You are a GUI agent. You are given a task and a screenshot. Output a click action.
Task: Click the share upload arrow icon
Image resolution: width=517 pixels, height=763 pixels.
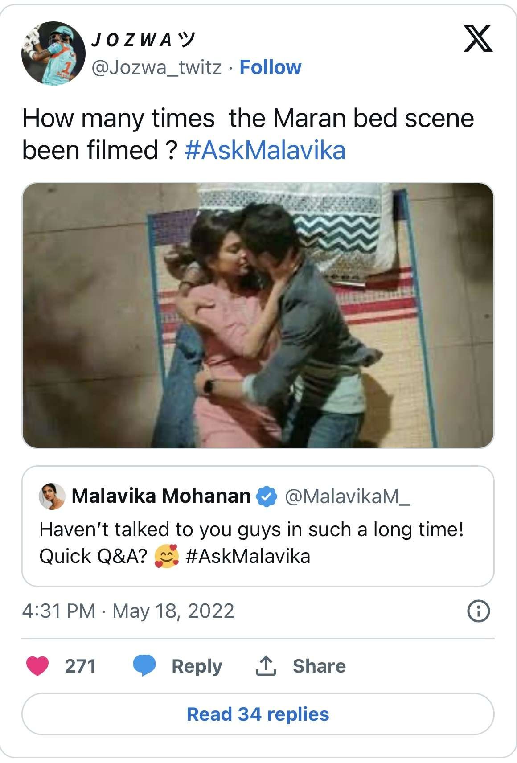pos(266,666)
